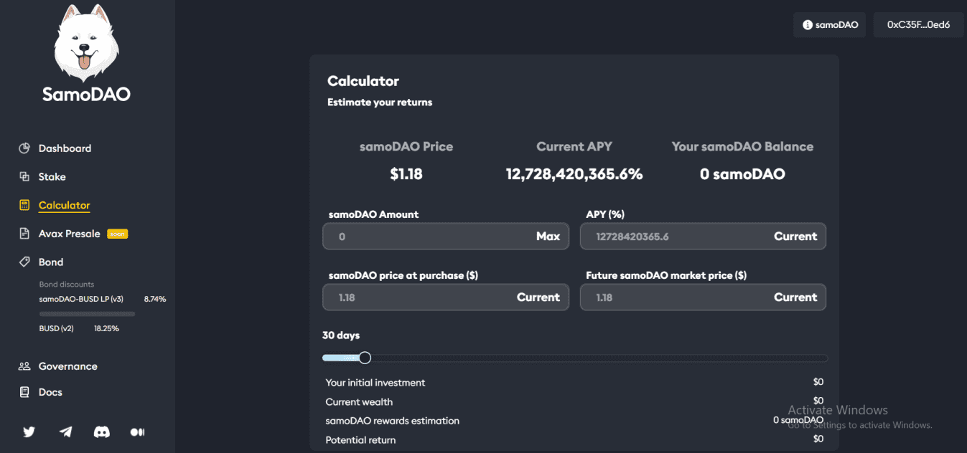Click Max in samoDAO Amount field
Screen dimensions: 967x453
pos(548,237)
